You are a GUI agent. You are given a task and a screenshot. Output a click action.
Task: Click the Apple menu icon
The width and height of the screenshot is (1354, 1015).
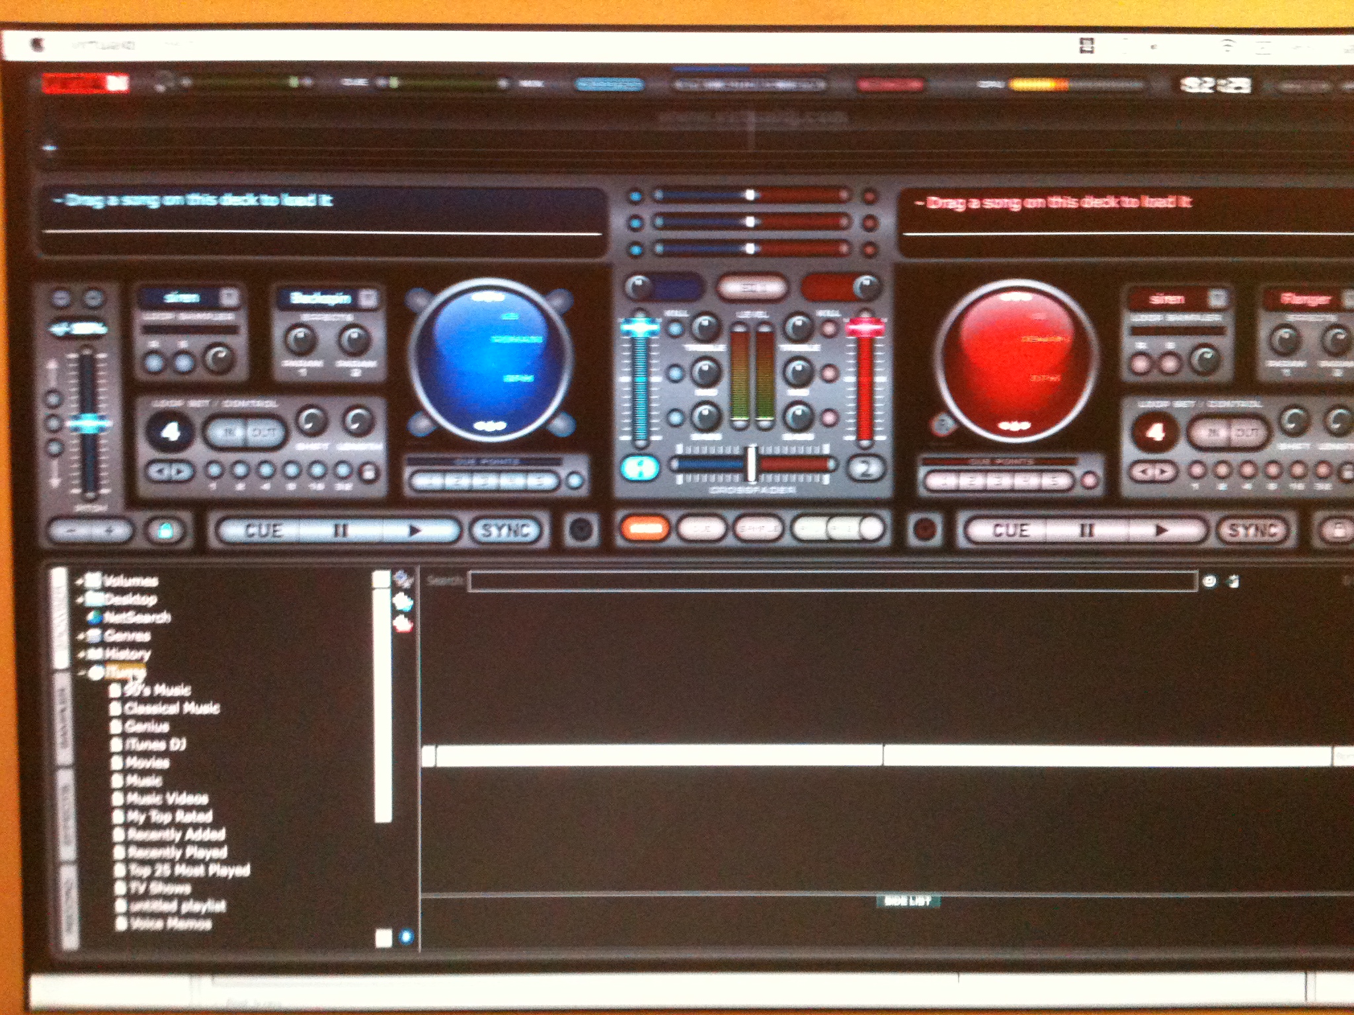(38, 45)
